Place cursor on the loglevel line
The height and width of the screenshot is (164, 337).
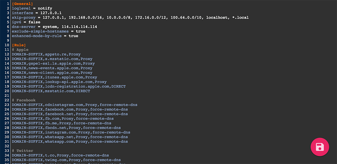pos(32,8)
